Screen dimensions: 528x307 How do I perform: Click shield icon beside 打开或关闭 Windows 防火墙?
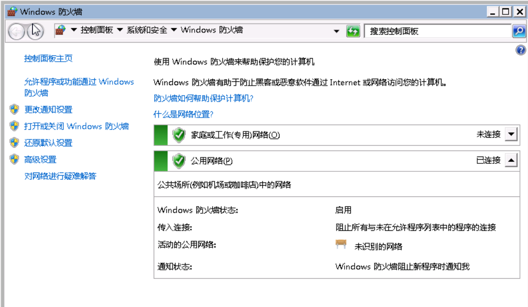point(14,126)
